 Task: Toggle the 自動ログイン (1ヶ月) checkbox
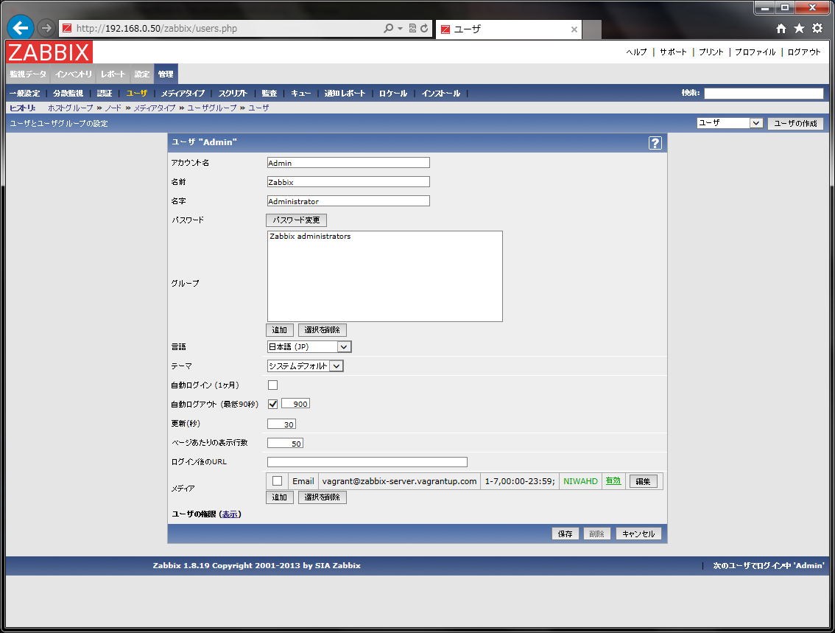pos(272,385)
